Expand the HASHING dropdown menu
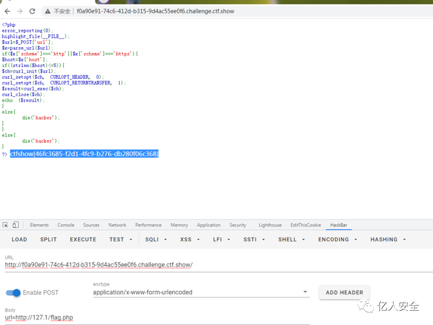This screenshot has height=325, width=433. pos(388,239)
